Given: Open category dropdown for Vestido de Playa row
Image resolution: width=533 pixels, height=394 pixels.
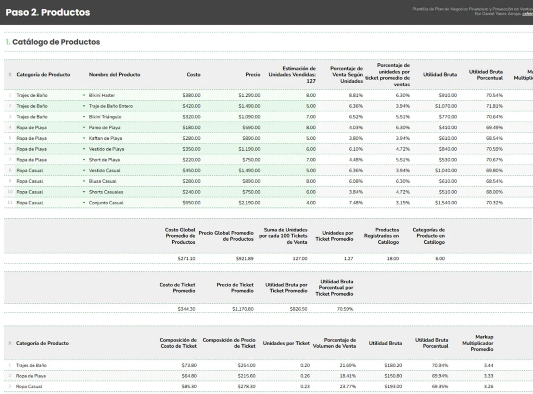Looking at the screenshot, I should point(84,149).
